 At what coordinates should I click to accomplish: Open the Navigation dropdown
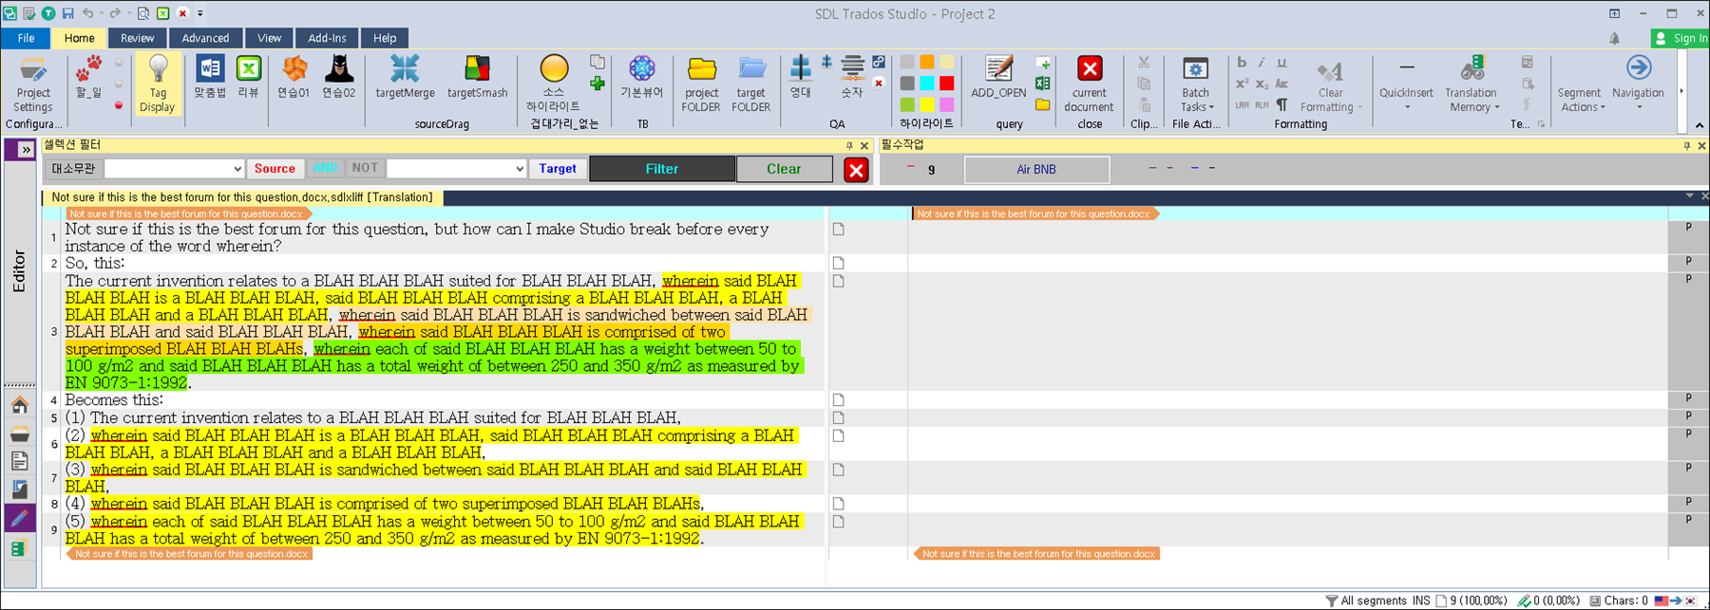[x=1638, y=84]
